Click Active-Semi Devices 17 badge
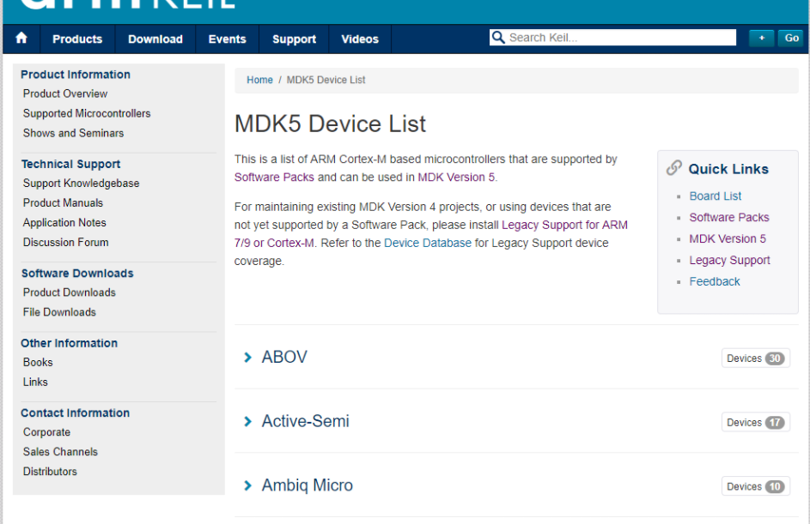Screen dimensions: 810x524 (755, 423)
